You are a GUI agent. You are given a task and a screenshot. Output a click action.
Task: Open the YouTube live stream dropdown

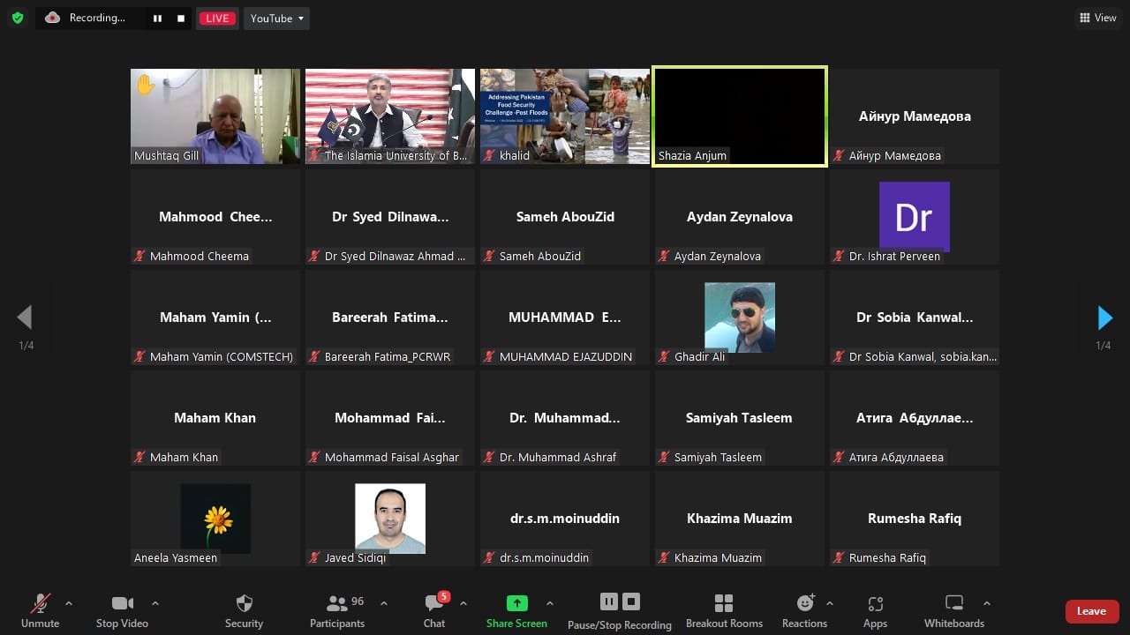click(276, 19)
